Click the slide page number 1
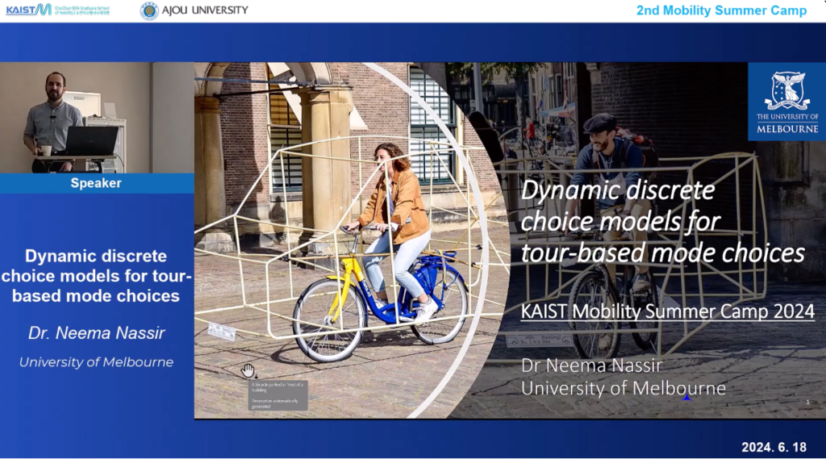 807,402
